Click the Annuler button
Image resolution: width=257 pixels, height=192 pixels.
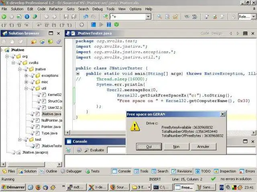[204, 147]
